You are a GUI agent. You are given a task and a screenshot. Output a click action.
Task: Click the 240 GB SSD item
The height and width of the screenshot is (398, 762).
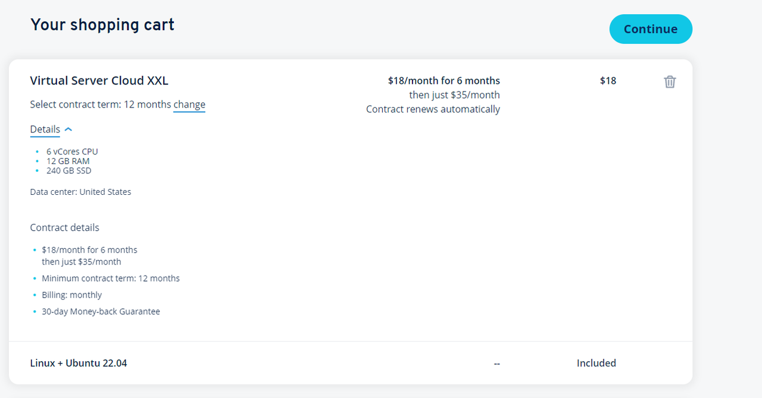(x=69, y=170)
